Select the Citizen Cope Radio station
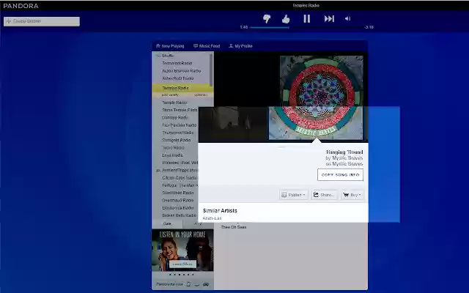469x293 pixels. pyautogui.click(x=180, y=177)
